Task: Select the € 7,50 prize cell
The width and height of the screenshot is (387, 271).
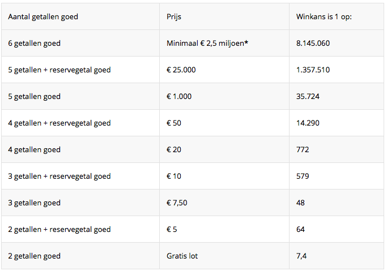Action: click(178, 203)
